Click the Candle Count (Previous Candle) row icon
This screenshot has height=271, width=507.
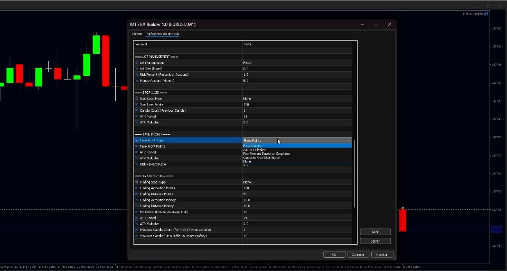(x=136, y=110)
